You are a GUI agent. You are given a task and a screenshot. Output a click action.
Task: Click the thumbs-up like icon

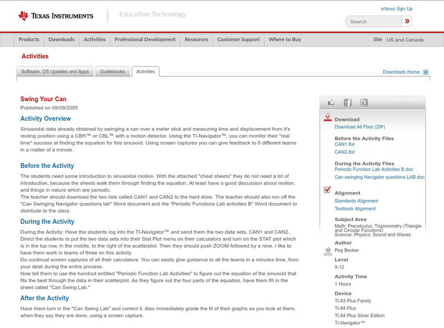coord(331,102)
